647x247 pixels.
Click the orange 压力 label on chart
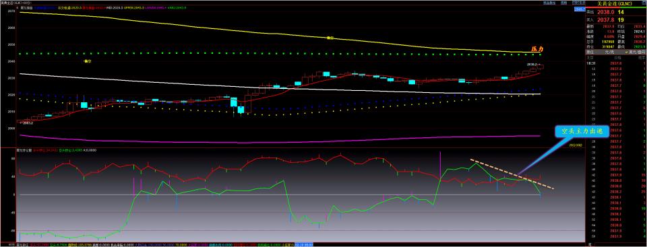537,49
